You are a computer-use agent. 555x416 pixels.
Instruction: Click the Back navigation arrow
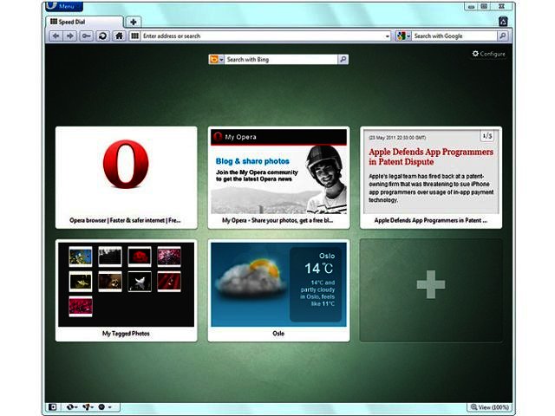55,36
